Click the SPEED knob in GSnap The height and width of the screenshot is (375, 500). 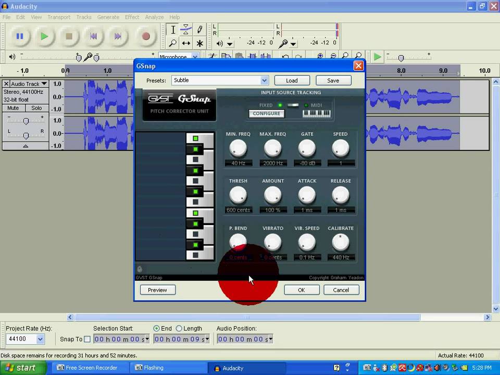click(340, 148)
